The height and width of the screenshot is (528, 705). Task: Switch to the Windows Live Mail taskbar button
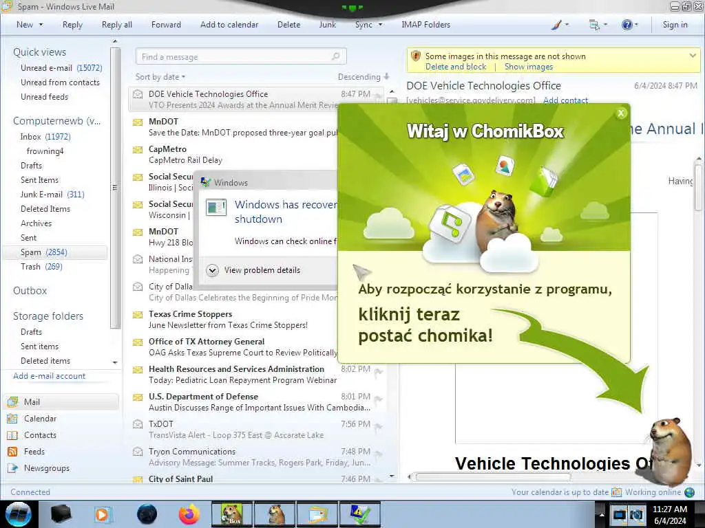317,514
